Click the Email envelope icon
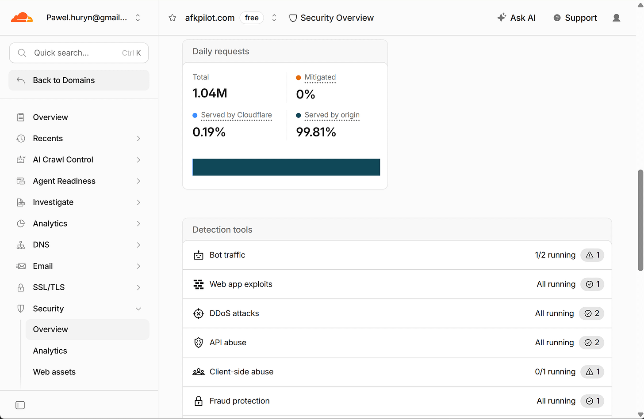Viewport: 644px width, 419px height. click(x=21, y=266)
